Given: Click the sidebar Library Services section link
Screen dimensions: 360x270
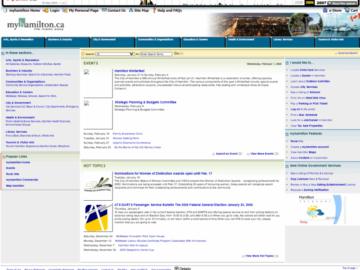Looking at the screenshot, I should pos(16,132).
